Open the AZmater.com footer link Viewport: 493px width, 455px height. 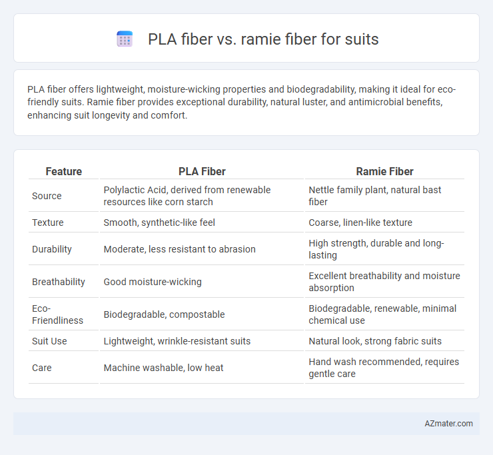[448, 424]
